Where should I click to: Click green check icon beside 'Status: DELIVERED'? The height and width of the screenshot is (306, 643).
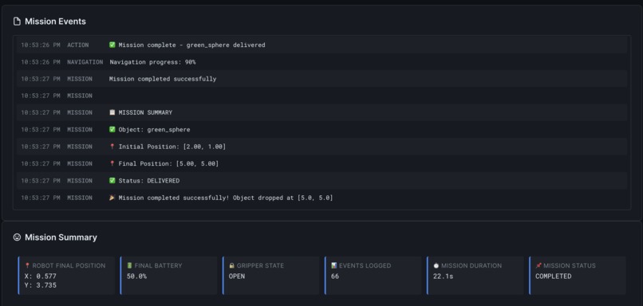coord(112,181)
